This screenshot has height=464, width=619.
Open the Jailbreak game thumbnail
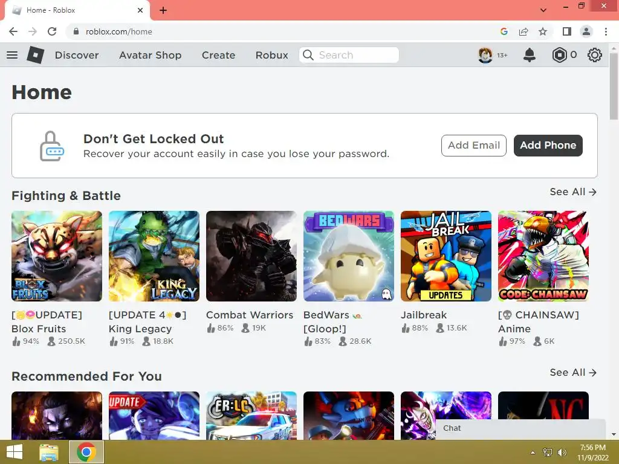point(446,256)
